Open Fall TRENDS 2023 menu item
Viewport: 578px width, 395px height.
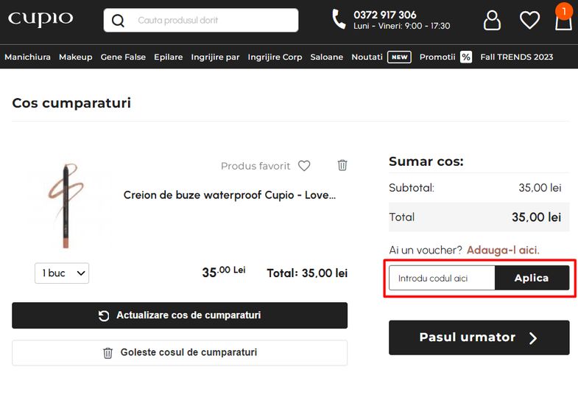click(x=517, y=57)
